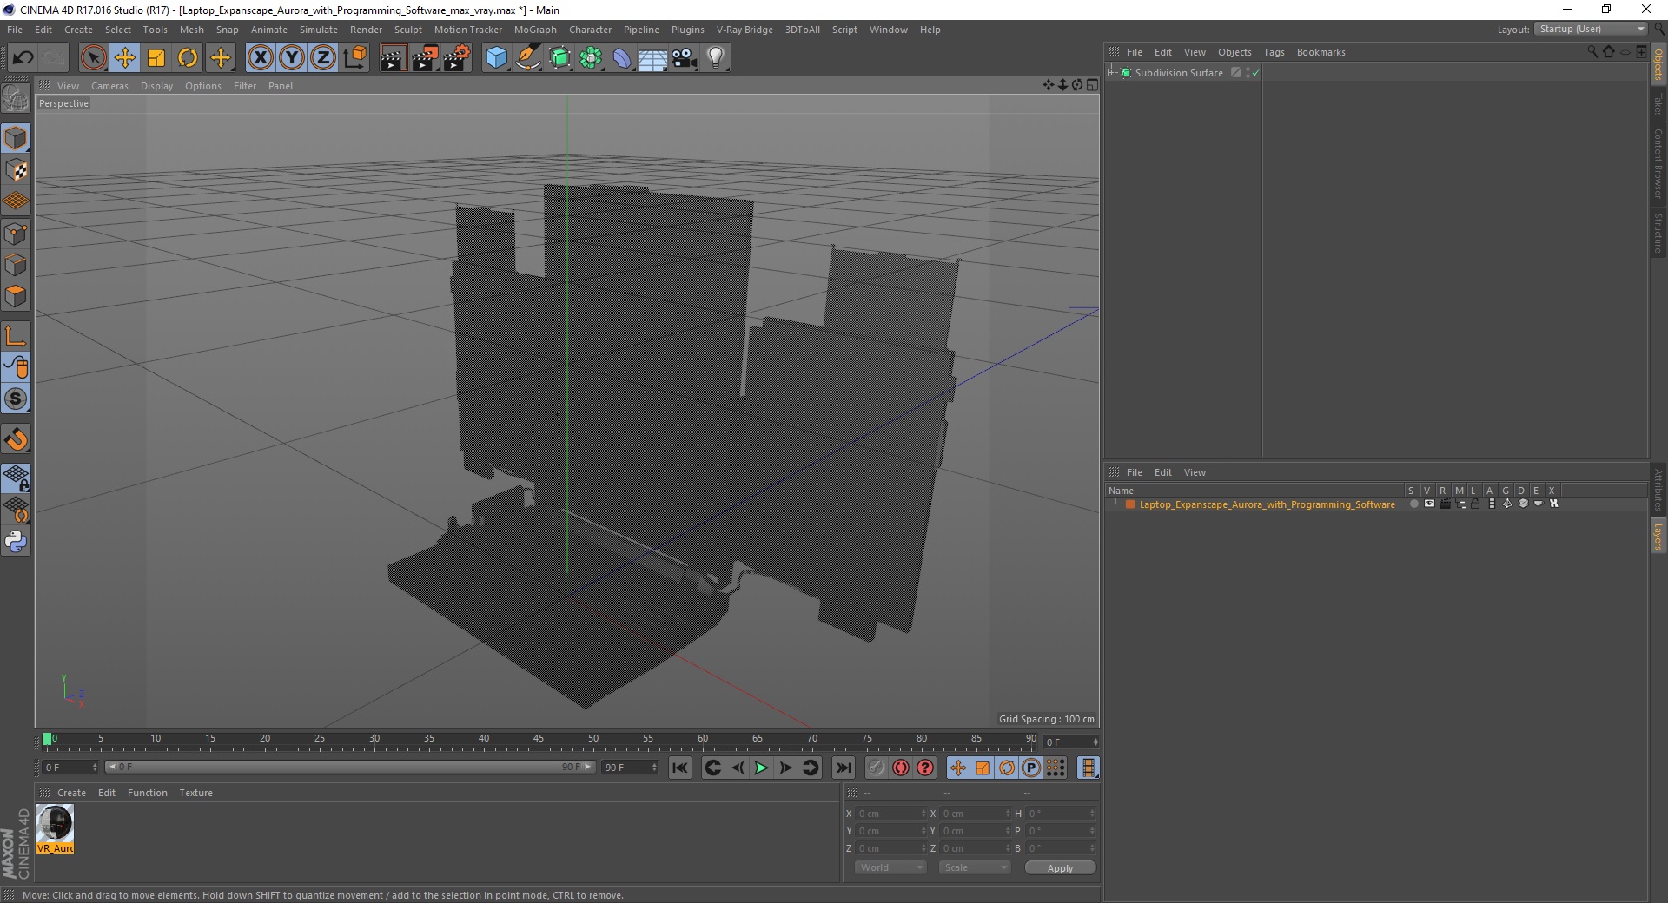Open the Simulate menu

[318, 30]
